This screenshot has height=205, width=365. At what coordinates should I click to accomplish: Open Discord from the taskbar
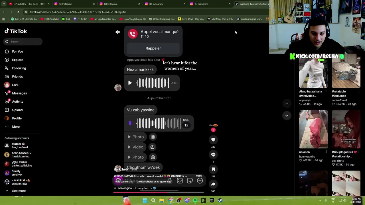point(187,200)
